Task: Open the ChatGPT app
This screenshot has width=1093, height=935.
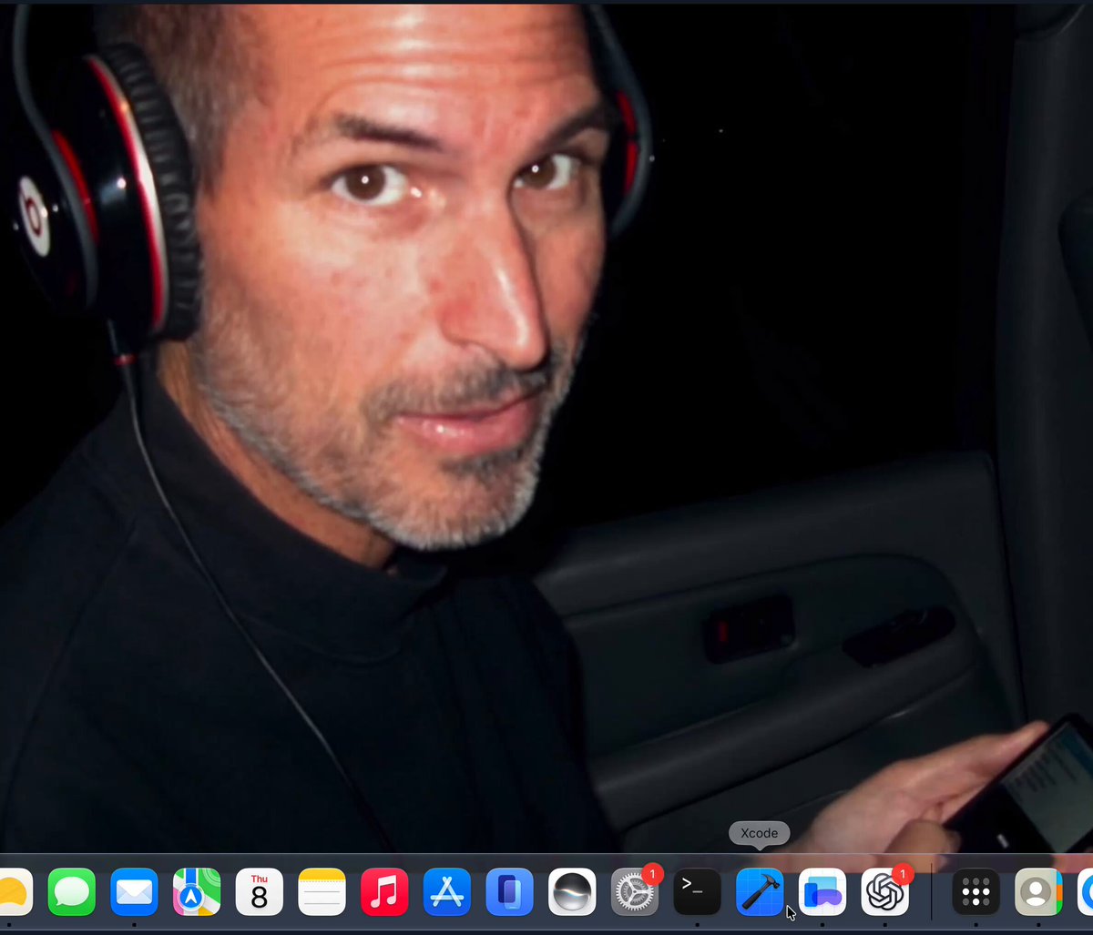Action: pyautogui.click(x=885, y=891)
